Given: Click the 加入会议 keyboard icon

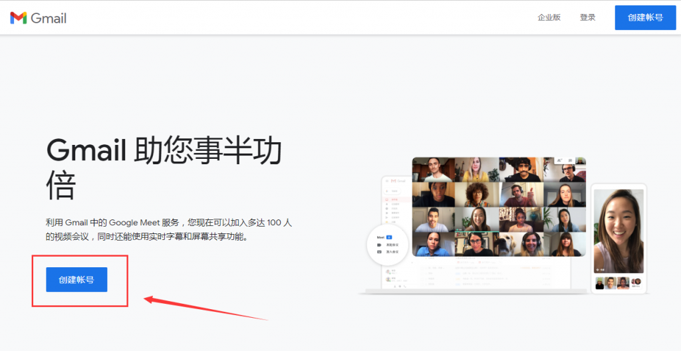Looking at the screenshot, I should point(379,252).
